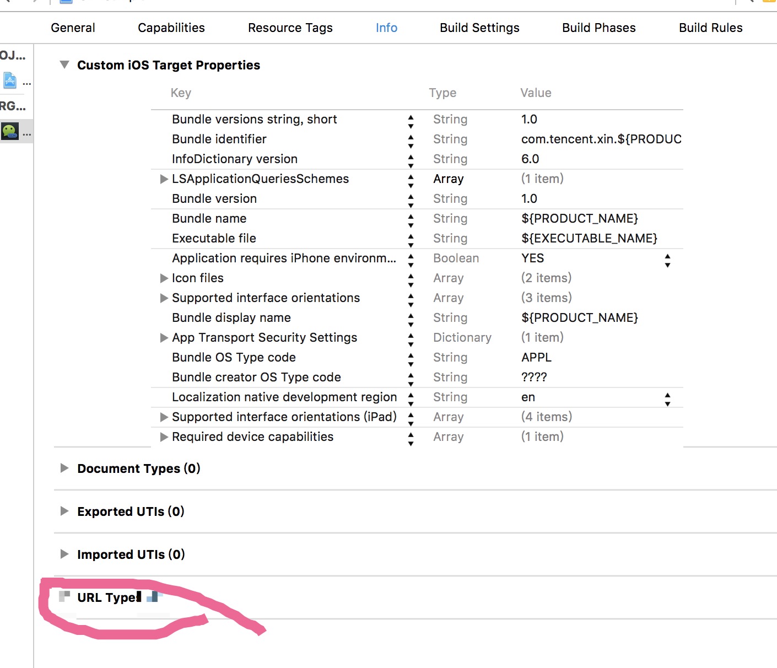
Task: Click the Type column header
Action: tap(443, 93)
